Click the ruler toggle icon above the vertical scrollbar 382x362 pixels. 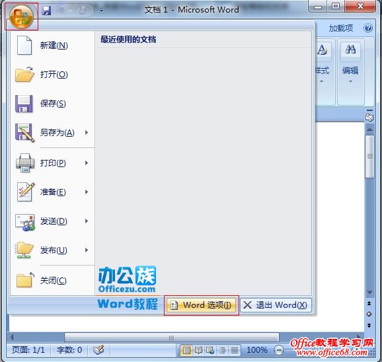coord(369,118)
